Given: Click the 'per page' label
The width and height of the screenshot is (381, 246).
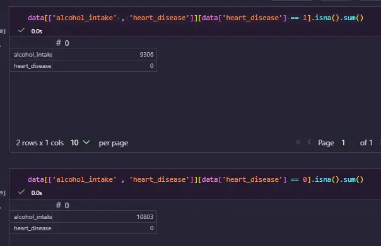Looking at the screenshot, I should coord(114,143).
